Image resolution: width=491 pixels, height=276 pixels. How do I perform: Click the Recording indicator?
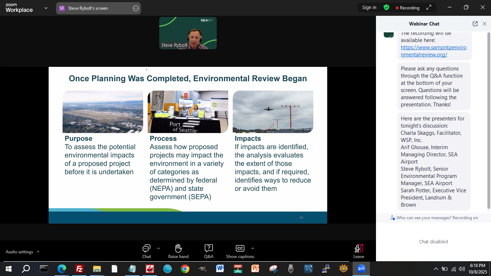[407, 8]
